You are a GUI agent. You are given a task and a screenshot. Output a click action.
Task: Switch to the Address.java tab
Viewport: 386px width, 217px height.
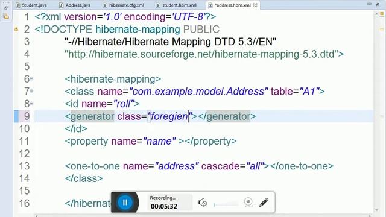click(x=75, y=5)
